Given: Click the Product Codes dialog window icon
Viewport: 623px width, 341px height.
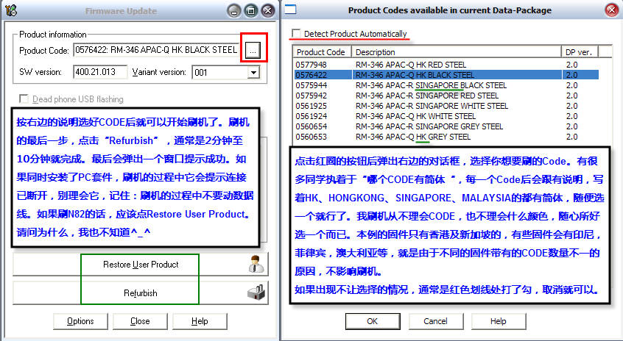Looking at the screenshot, I should (292, 10).
